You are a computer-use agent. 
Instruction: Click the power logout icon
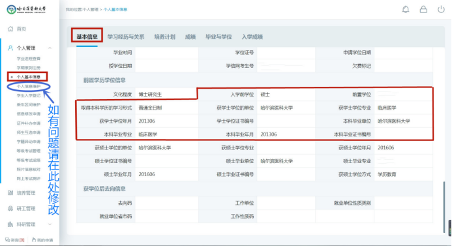coord(441,10)
